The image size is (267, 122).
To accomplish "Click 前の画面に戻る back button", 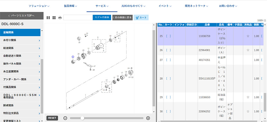I will pyautogui.click(x=123, y=18).
